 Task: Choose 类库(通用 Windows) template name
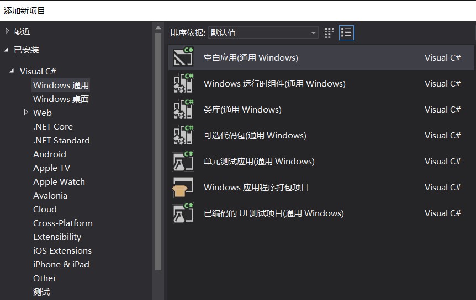click(242, 109)
